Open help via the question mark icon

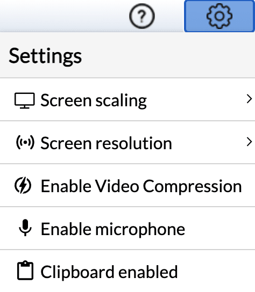point(142,16)
